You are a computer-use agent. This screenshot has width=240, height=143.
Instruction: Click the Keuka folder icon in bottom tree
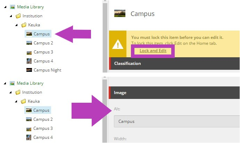click(x=23, y=101)
